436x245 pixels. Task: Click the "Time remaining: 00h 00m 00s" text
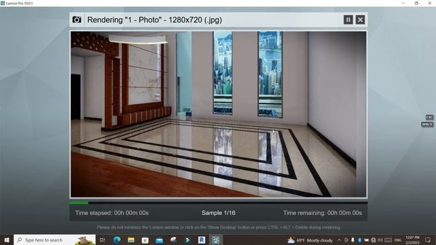322,213
